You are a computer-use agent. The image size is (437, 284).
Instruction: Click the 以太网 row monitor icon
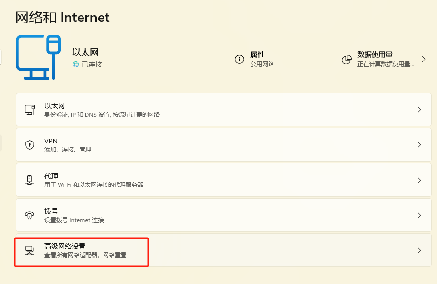(x=30, y=110)
